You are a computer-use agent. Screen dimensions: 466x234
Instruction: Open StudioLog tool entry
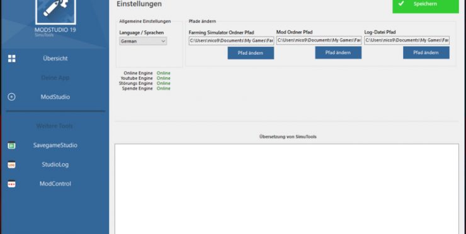(x=55, y=165)
